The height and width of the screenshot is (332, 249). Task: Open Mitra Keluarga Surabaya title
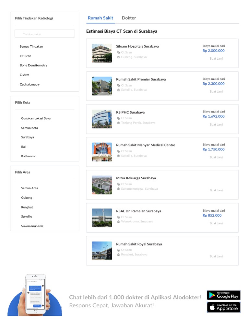pyautogui.click(x=136, y=178)
